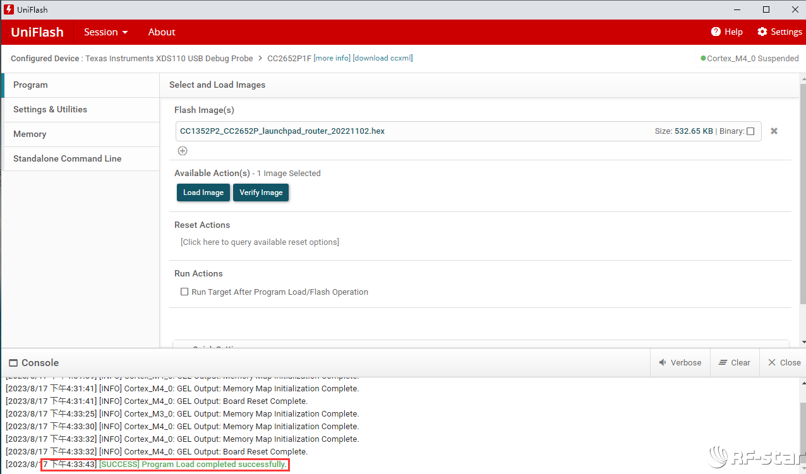Switch to Settings & Utilities tab

pyautogui.click(x=50, y=110)
